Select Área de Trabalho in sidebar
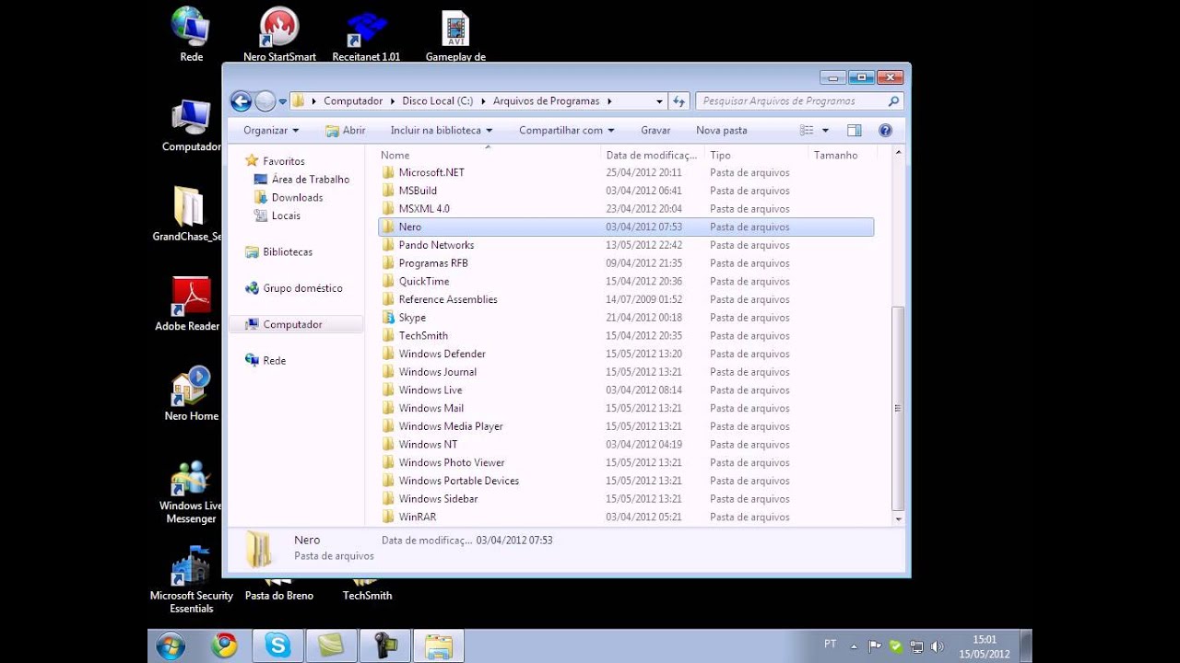1180x663 pixels. click(x=310, y=180)
